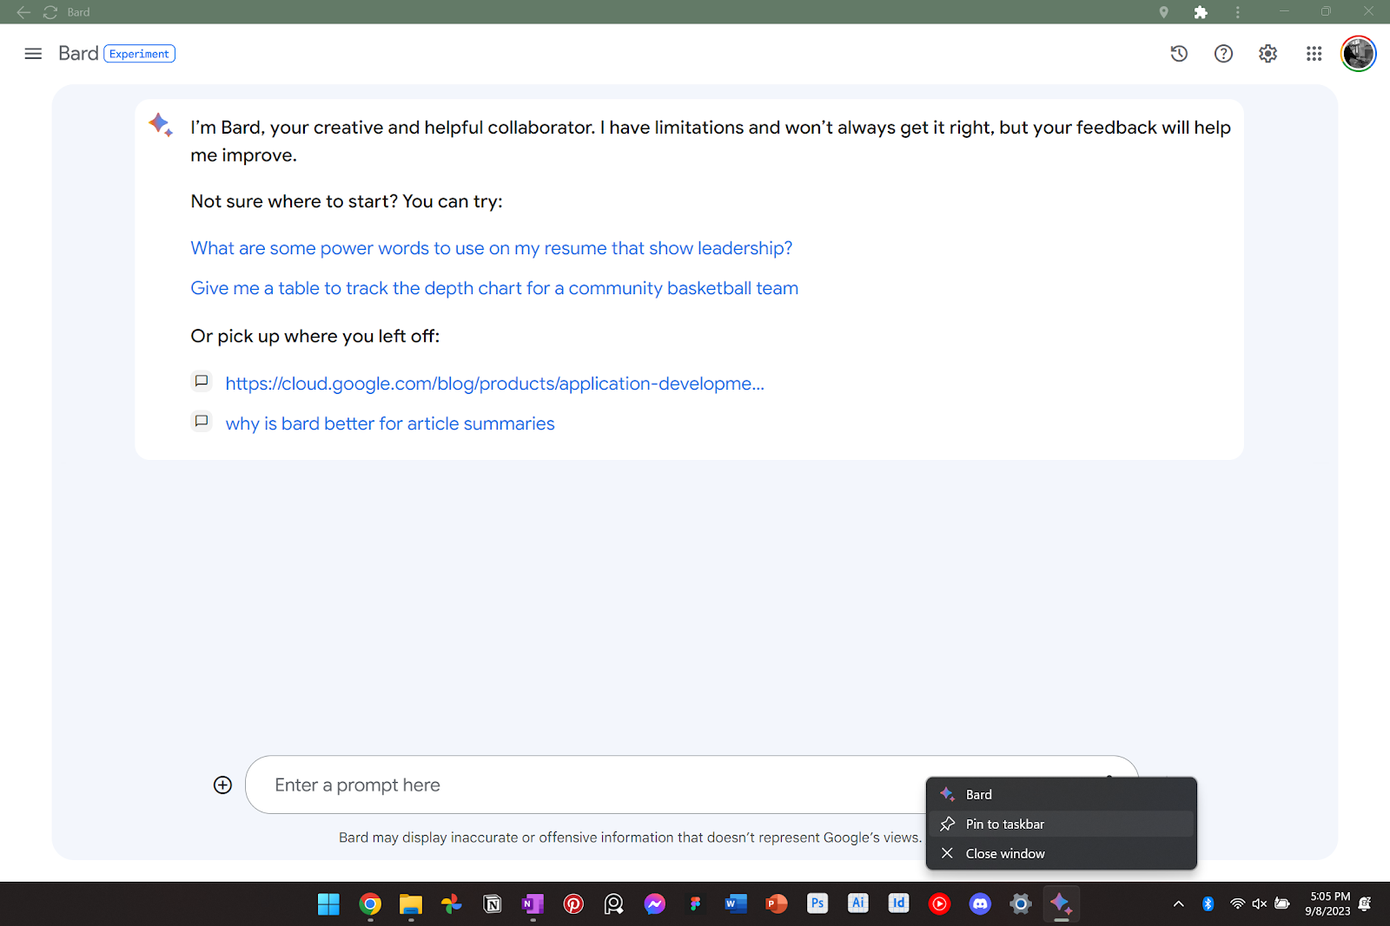Screen dimensions: 1390x926
Task: Open File Explorer from taskbar
Action: [411, 903]
